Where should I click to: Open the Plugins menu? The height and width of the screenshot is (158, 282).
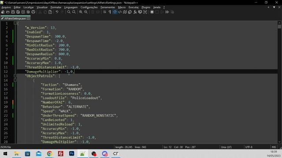146,7
